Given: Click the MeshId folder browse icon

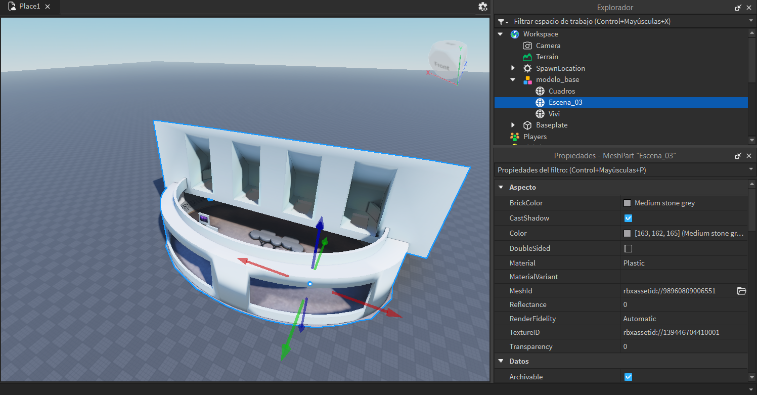Looking at the screenshot, I should click(x=741, y=291).
